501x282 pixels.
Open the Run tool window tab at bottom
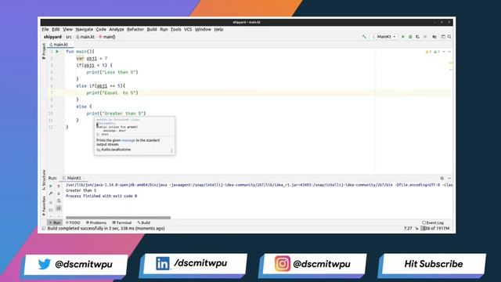pyautogui.click(x=55, y=222)
